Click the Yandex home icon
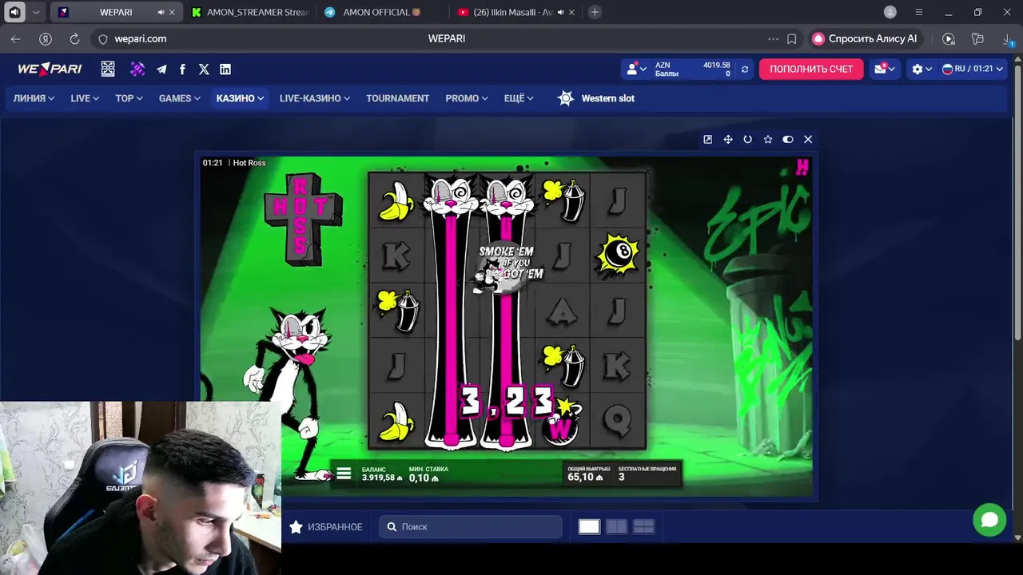The image size is (1023, 575). (x=46, y=38)
